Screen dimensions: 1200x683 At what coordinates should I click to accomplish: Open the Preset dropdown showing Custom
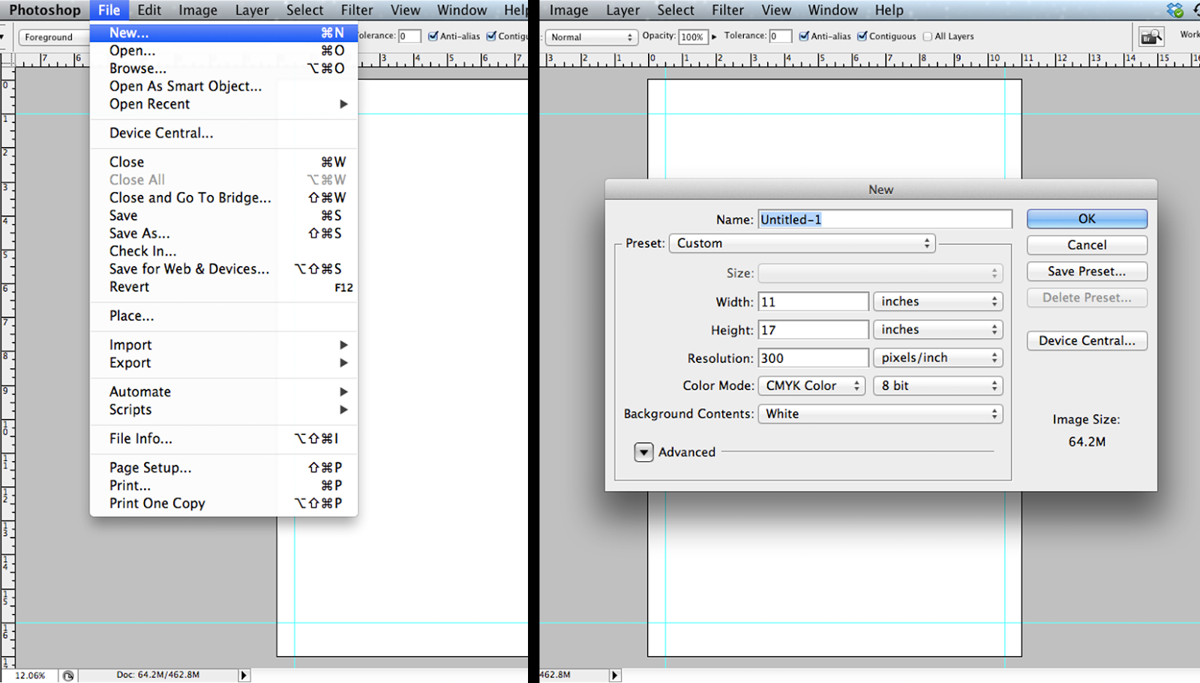802,243
